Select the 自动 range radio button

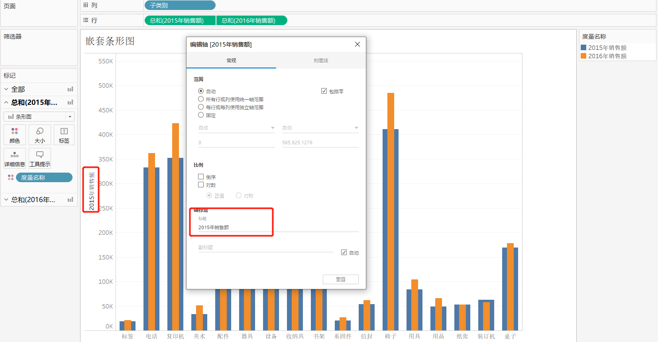[201, 91]
